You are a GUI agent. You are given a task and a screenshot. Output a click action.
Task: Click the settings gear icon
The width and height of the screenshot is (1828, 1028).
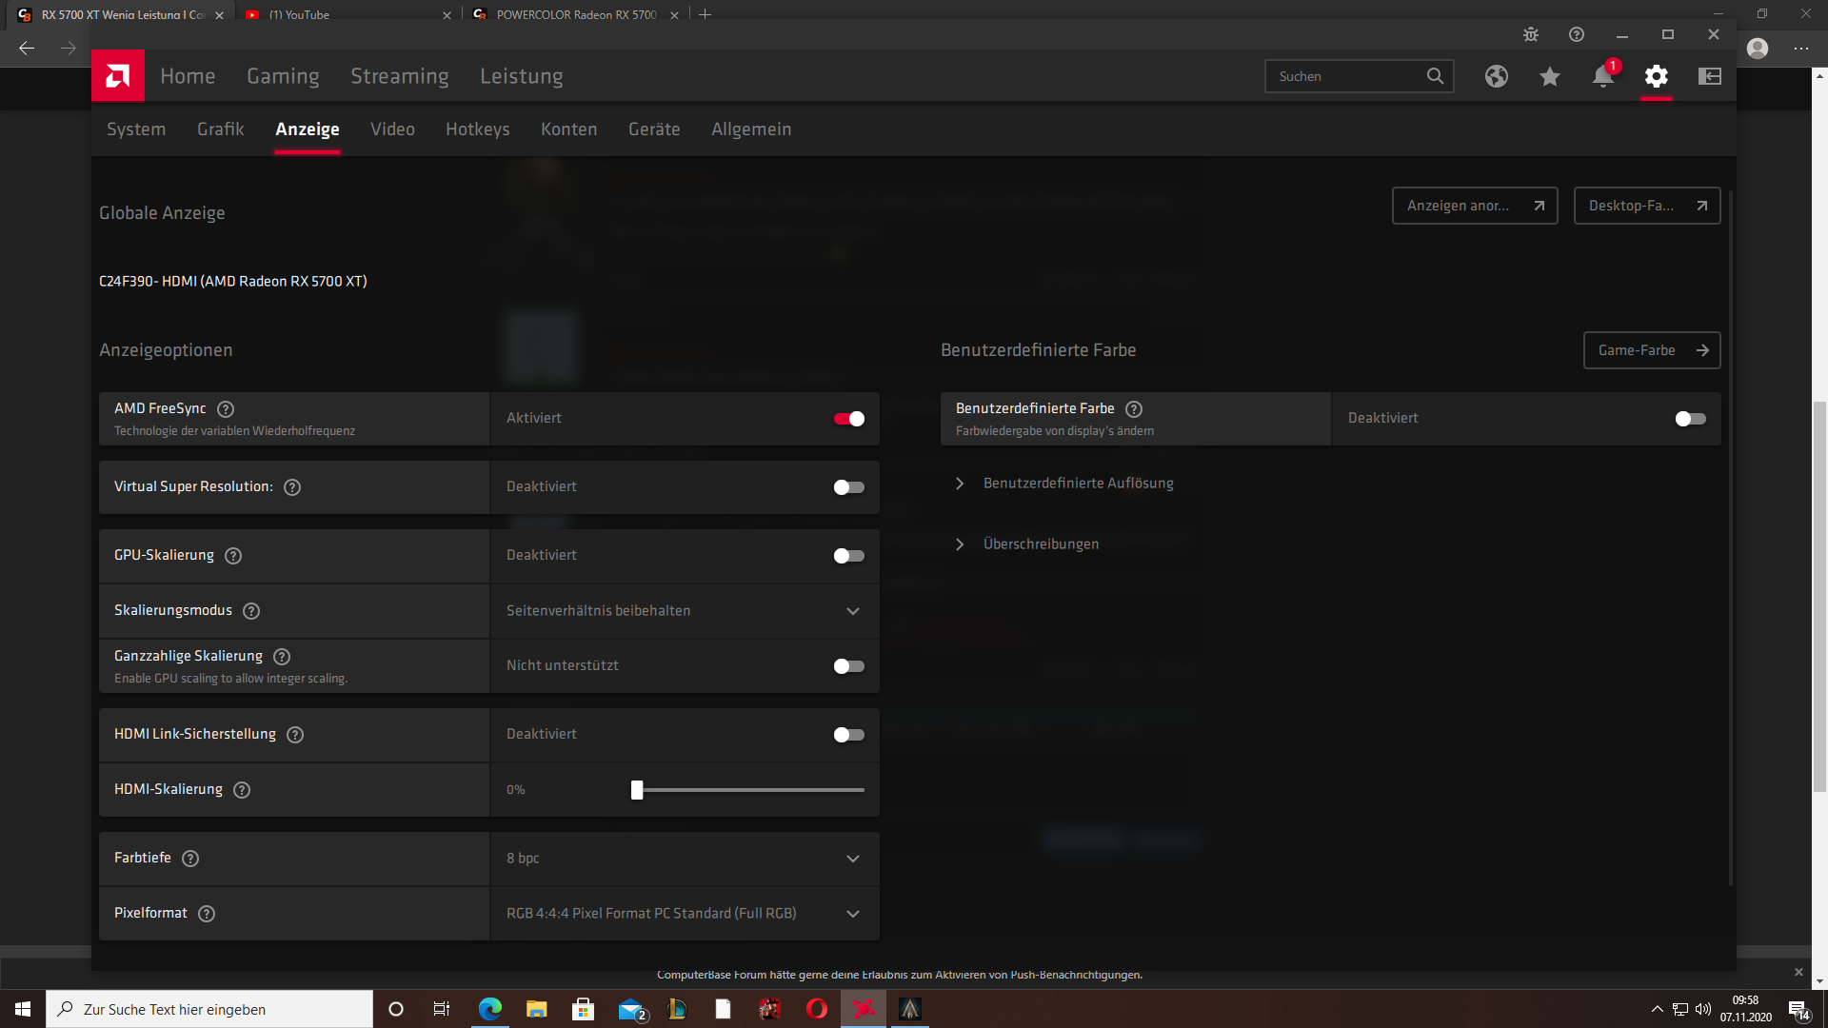coord(1657,76)
